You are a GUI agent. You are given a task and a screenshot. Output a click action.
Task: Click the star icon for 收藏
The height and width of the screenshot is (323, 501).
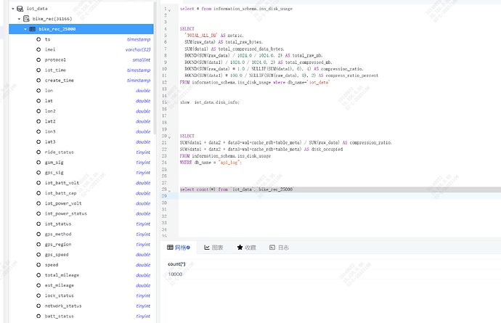(240, 248)
